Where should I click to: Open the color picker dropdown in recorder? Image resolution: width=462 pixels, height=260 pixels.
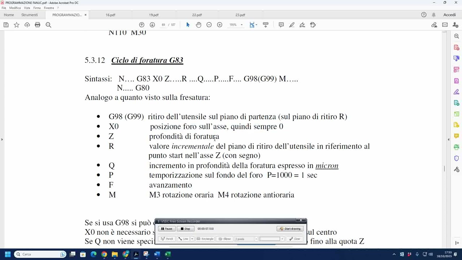tap(282, 239)
